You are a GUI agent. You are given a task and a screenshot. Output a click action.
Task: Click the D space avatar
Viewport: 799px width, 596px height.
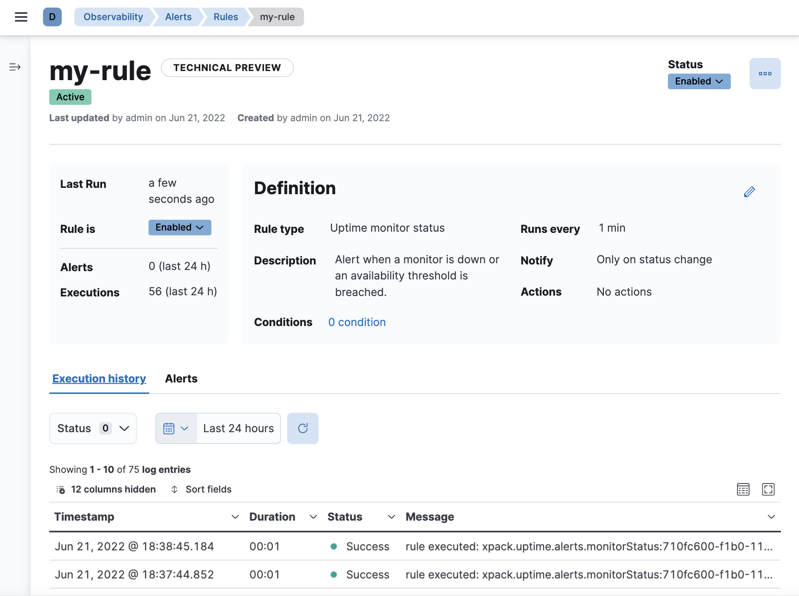coord(52,17)
